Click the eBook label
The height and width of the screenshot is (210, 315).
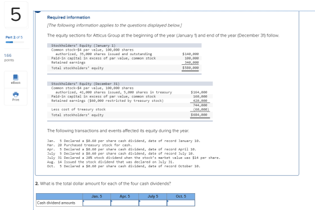tap(16, 83)
